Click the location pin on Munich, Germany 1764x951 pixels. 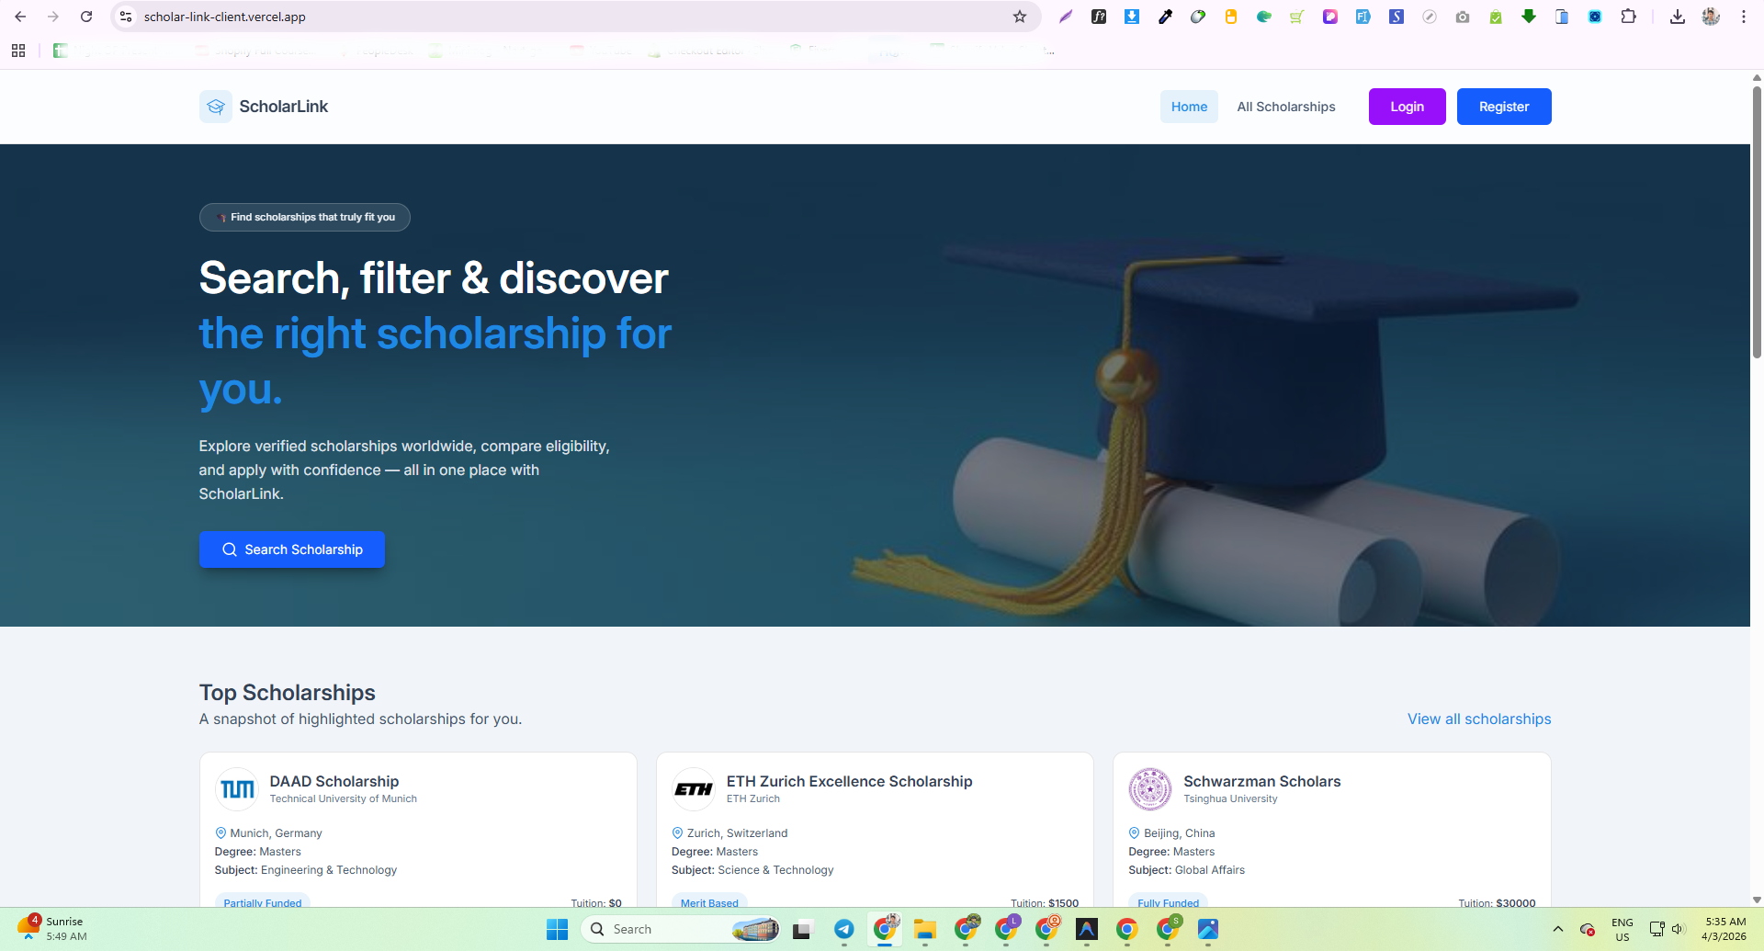click(x=220, y=832)
